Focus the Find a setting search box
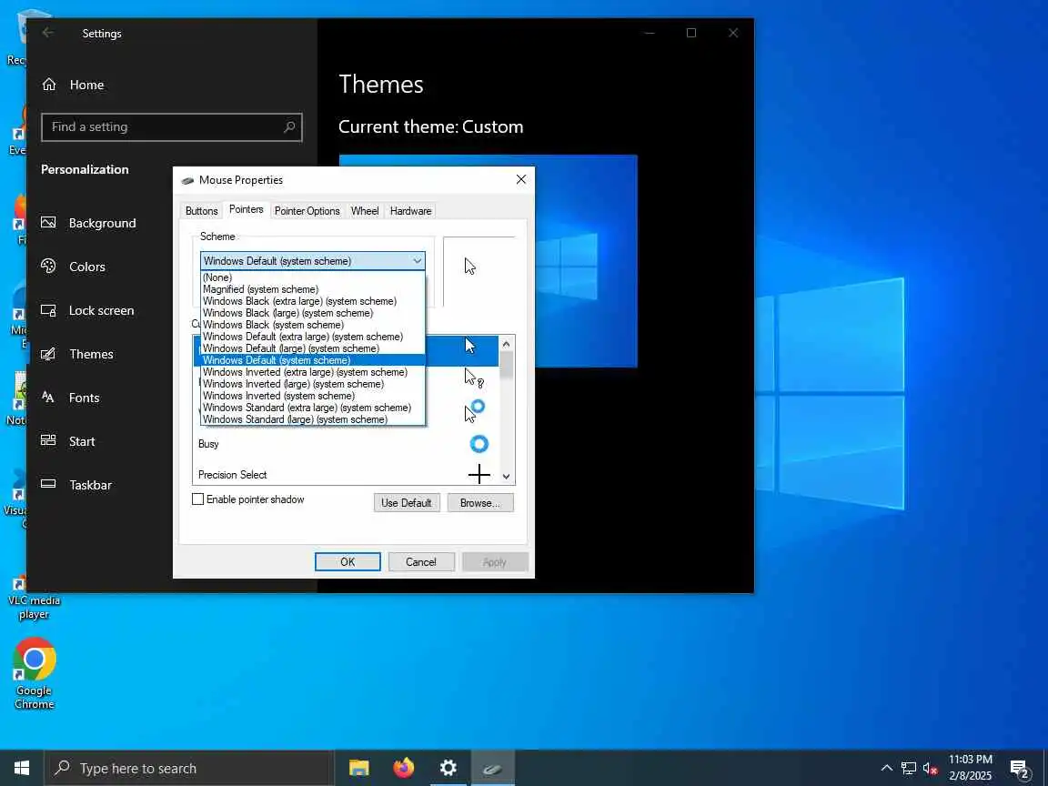1048x786 pixels. pos(172,127)
